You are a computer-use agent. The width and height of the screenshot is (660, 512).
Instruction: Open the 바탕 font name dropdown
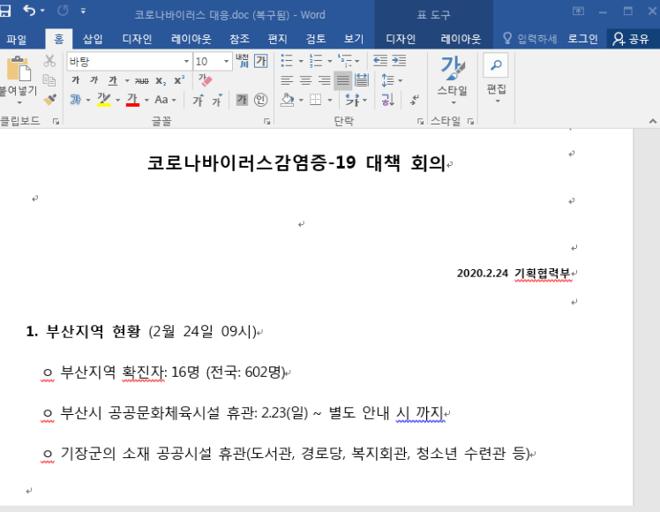pos(186,62)
